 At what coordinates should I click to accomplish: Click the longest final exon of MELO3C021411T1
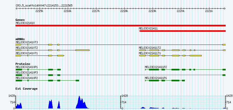(196, 56)
